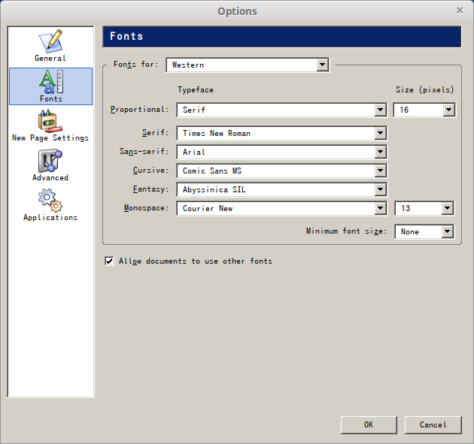Open the Fantasy font Abyssinica SIL dropdown
This screenshot has height=444, width=474.
281,189
